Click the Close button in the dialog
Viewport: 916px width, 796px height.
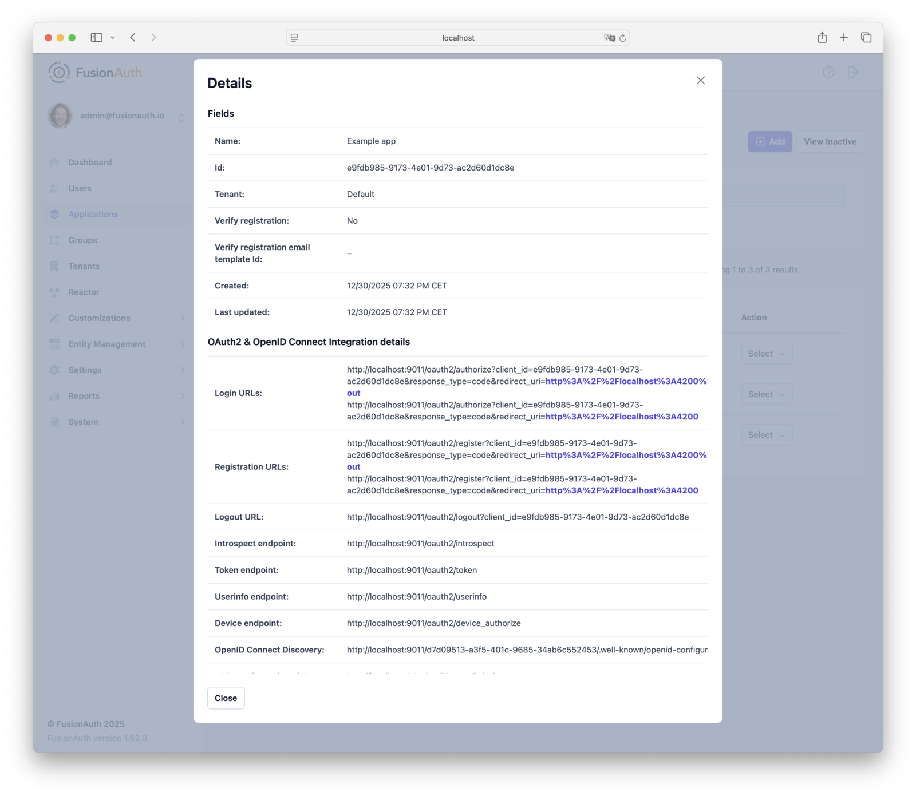pyautogui.click(x=226, y=698)
